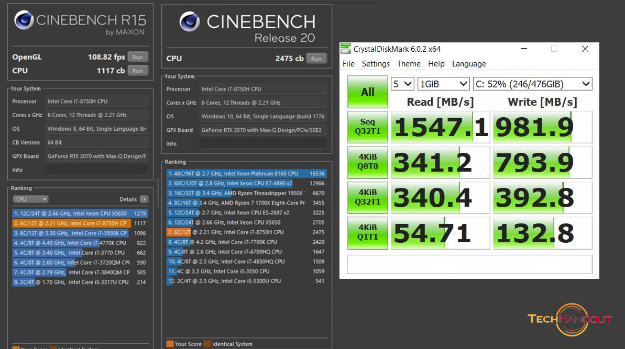Viewport: 625px width, 349px height.
Task: Open the test size dropdown showing 1GiB
Action: (444, 84)
